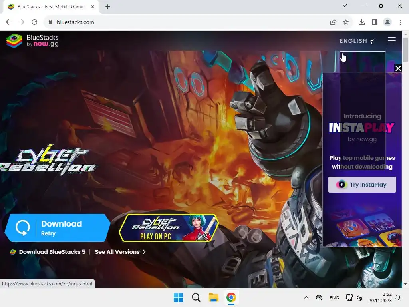
Task: Click the ENG input language indicator
Action: 334,298
